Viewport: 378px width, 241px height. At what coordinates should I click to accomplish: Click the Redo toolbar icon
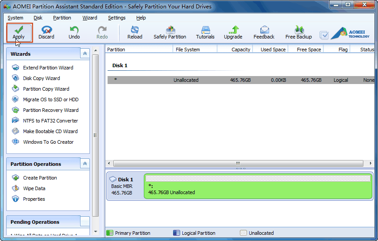(102, 33)
